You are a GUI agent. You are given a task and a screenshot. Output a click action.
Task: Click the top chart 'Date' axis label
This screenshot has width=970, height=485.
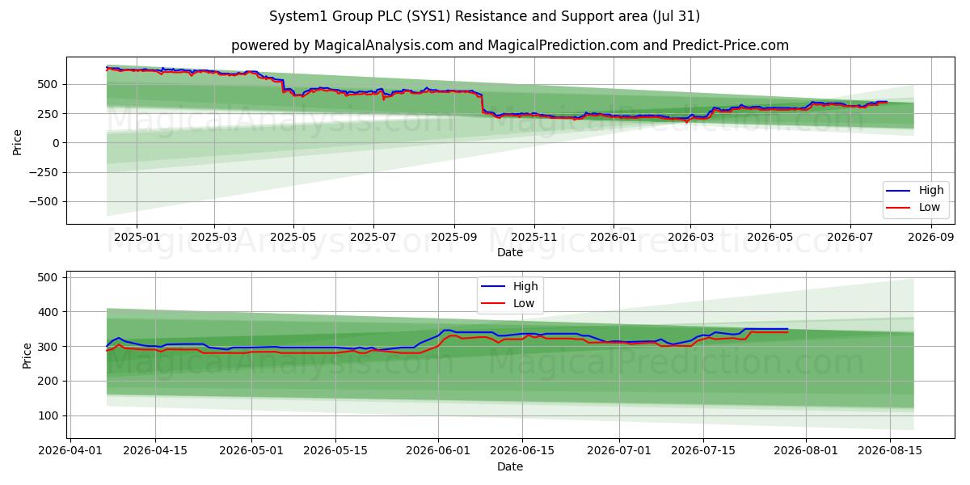pyautogui.click(x=510, y=252)
